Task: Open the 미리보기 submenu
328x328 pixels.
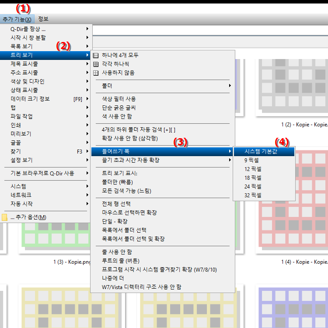Action: coord(45,134)
